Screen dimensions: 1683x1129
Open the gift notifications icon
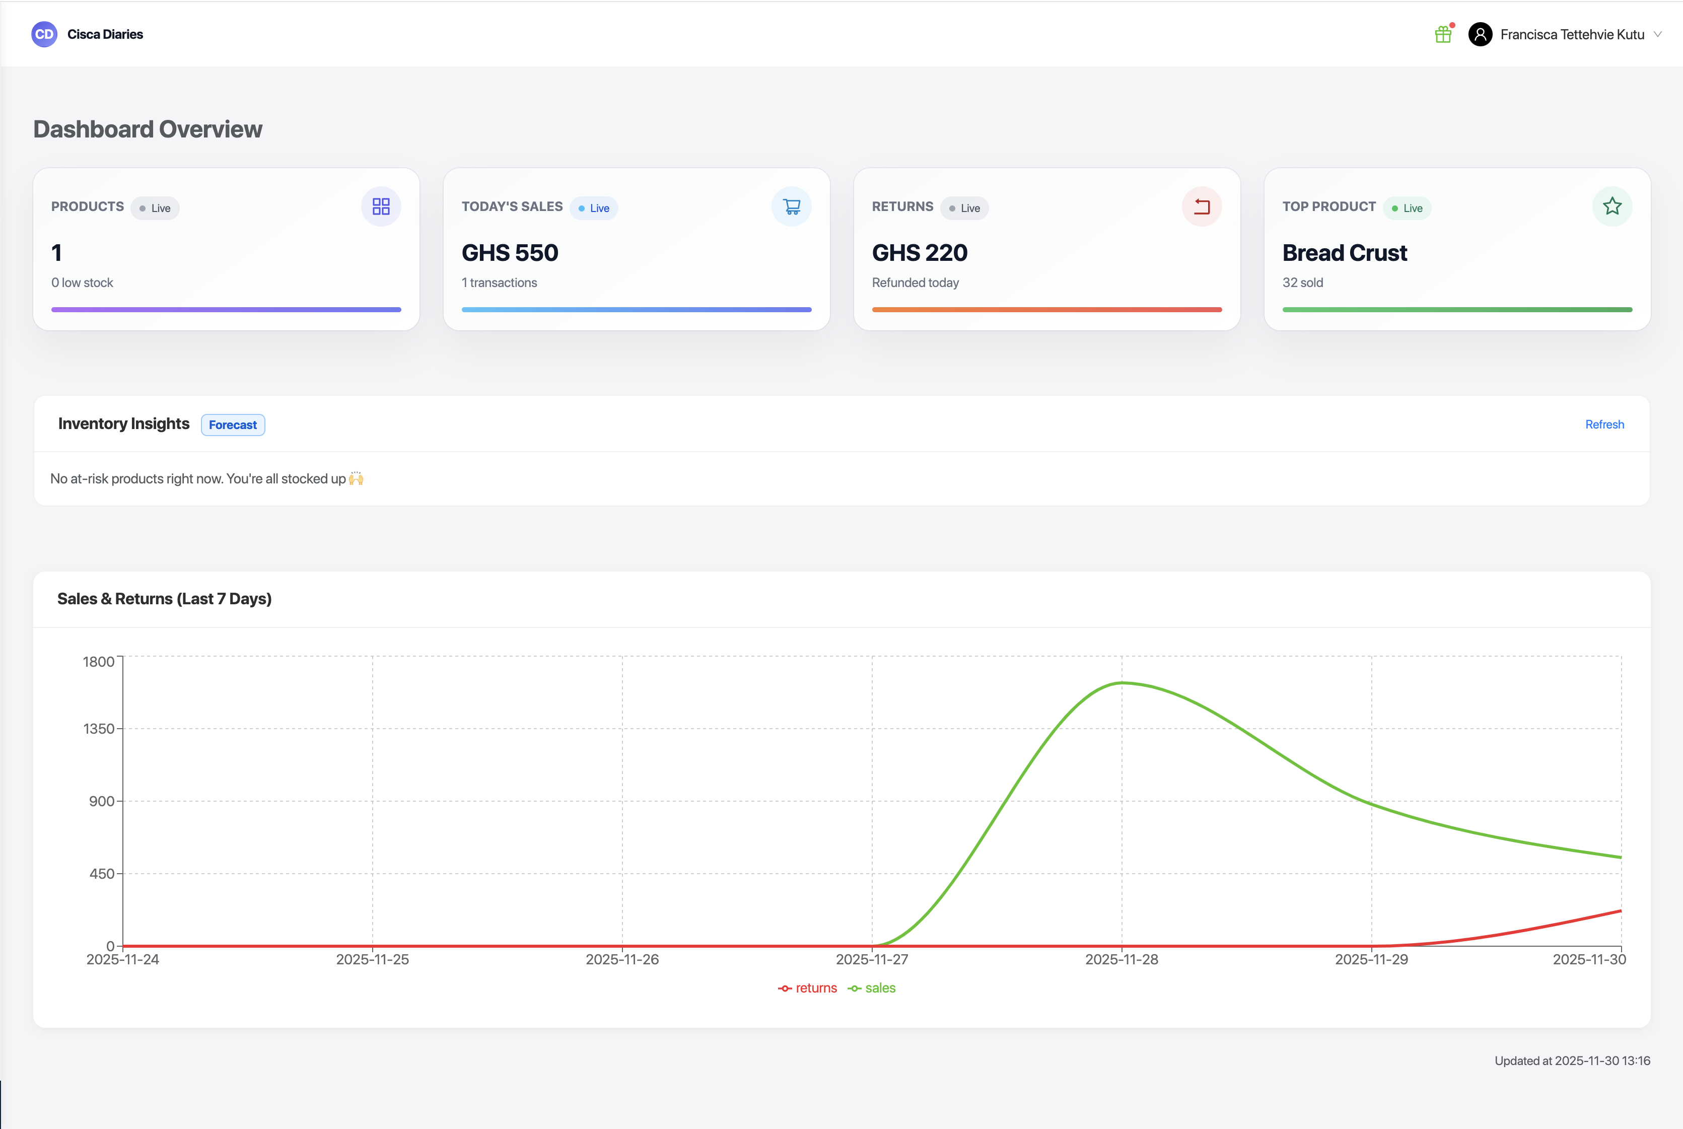coord(1443,34)
